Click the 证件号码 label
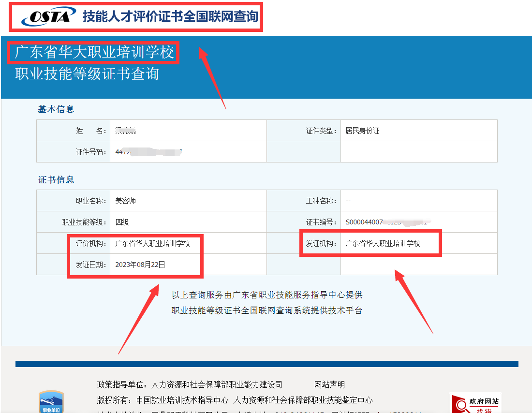 coord(91,152)
